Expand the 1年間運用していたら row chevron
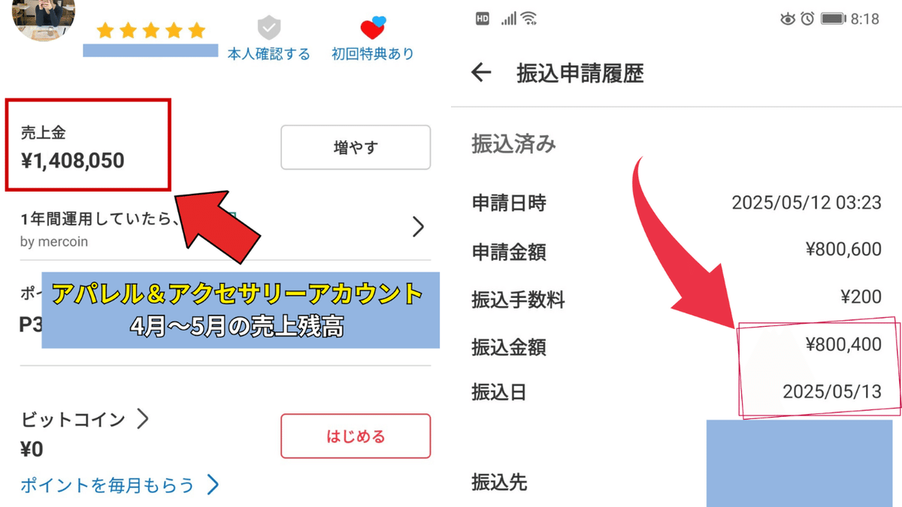 point(419,227)
